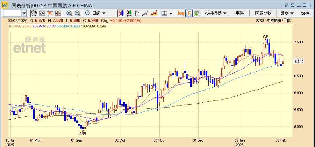The height and width of the screenshot is (147, 315).
Task: Open the 技術指標 dropdown menu
Action: (216, 13)
